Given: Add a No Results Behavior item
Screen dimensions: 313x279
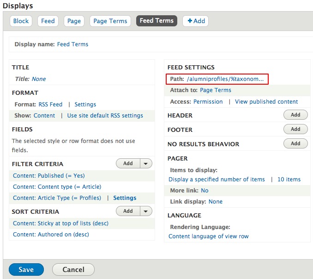Looking at the screenshot, I should (295, 144).
